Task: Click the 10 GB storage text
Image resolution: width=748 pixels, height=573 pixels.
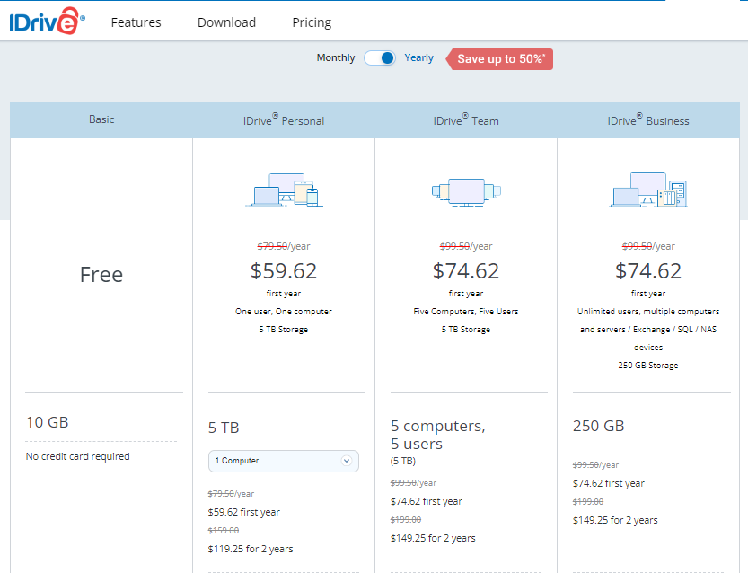Action: point(48,422)
